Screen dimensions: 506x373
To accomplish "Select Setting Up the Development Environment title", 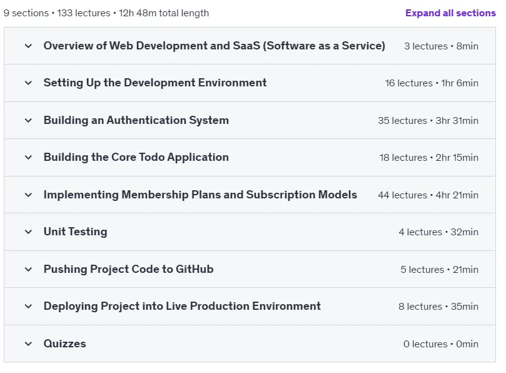I will click(x=155, y=83).
